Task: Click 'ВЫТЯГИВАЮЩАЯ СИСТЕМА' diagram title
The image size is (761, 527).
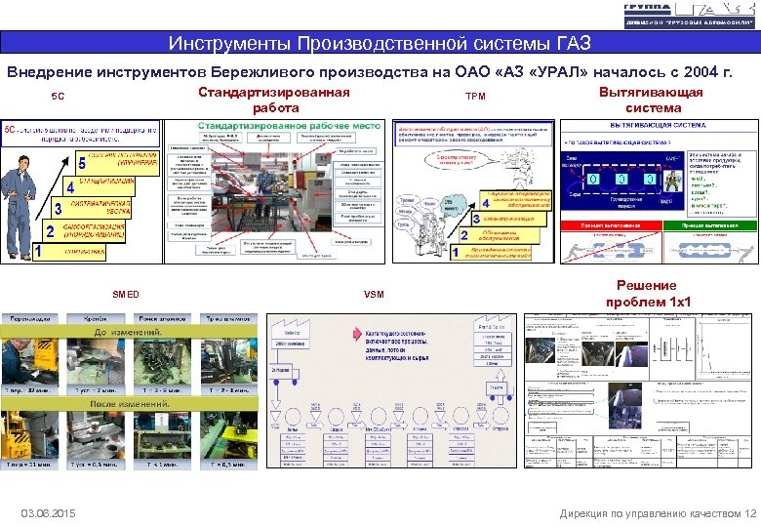Action: click(x=659, y=125)
